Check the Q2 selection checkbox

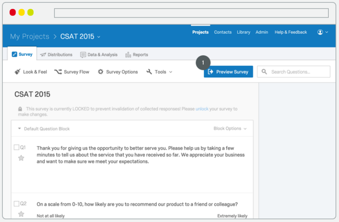pyautogui.click(x=16, y=204)
